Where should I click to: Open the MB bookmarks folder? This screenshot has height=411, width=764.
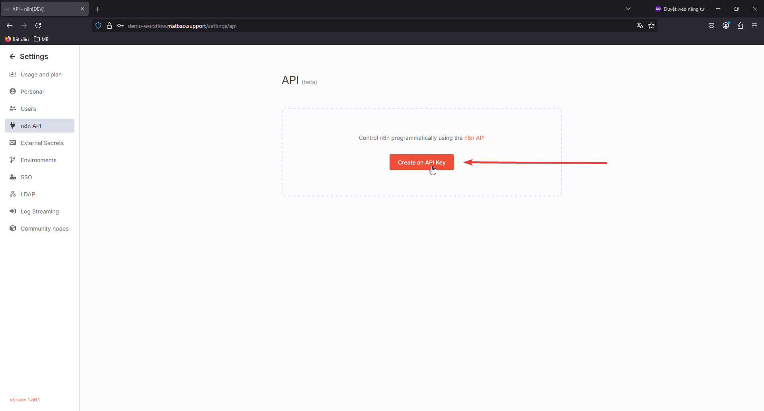[41, 39]
